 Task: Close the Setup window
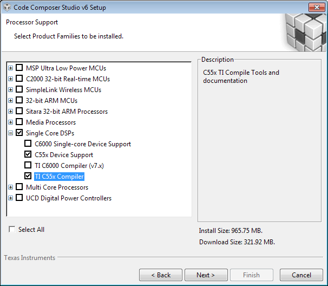pos(317,8)
